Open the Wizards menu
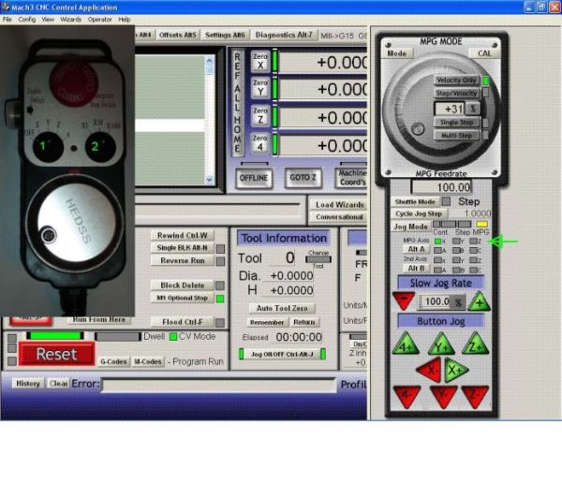The height and width of the screenshot is (483, 562). tap(70, 20)
